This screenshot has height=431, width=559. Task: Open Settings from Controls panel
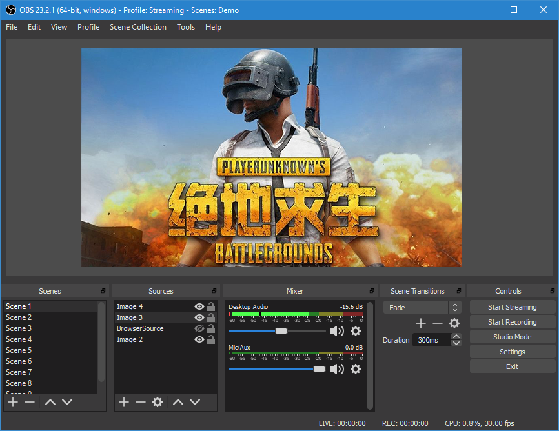coord(513,352)
